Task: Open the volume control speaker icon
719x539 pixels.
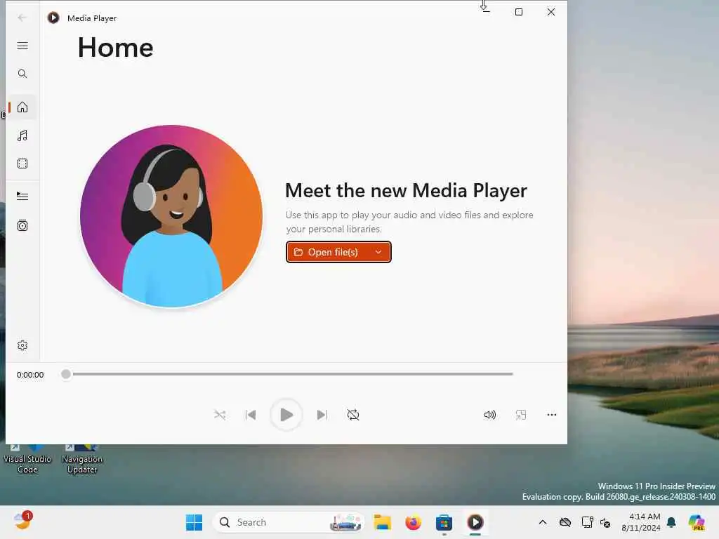Action: pyautogui.click(x=489, y=415)
